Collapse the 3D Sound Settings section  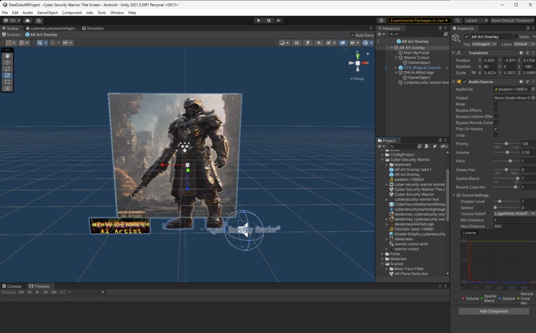(x=454, y=195)
